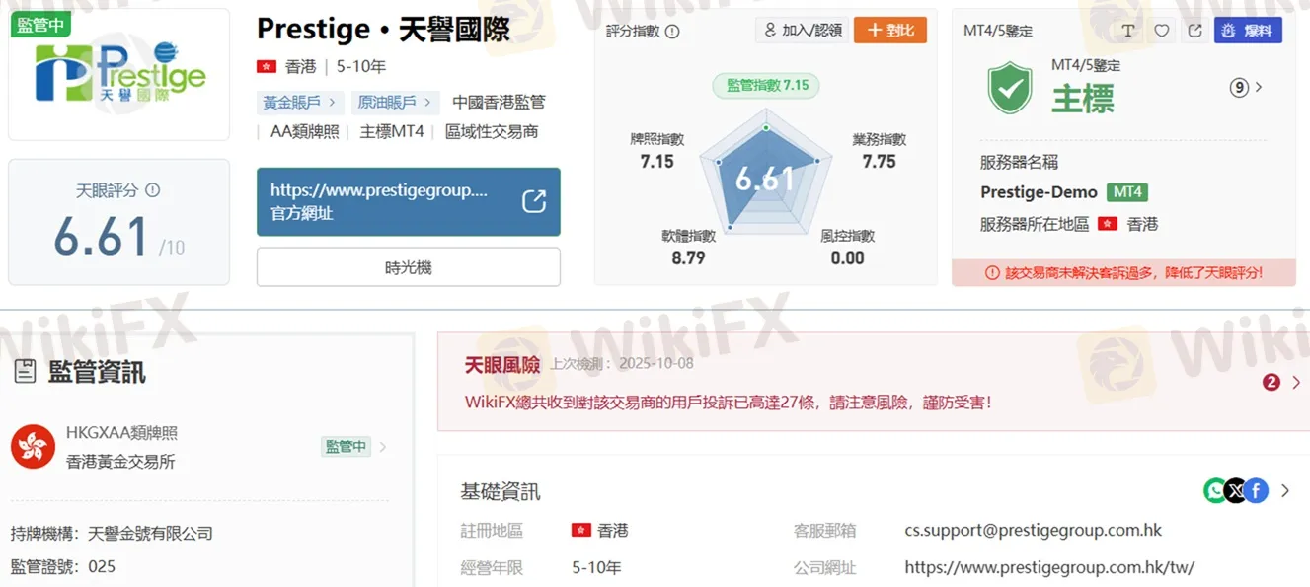
Task: Click the Hong Kong bauhinia regulator emblem
Action: 33,447
